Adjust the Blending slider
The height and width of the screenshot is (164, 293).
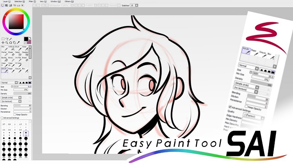(x=22, y=105)
